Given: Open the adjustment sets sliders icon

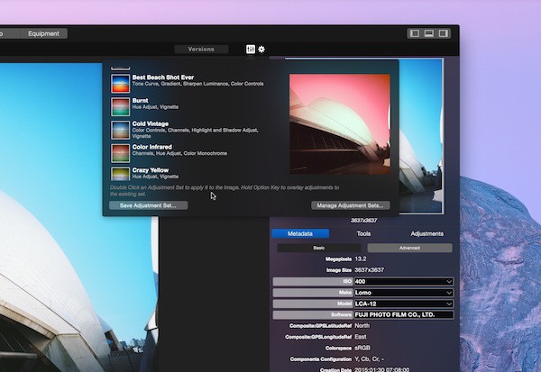Looking at the screenshot, I should click(251, 49).
